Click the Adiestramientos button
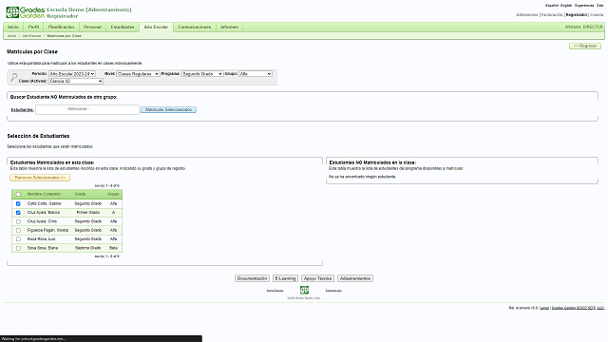 pyautogui.click(x=355, y=278)
